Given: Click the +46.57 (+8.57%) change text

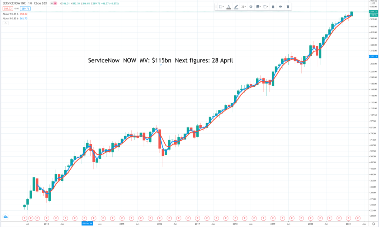Looking at the screenshot, I should pos(110,3).
